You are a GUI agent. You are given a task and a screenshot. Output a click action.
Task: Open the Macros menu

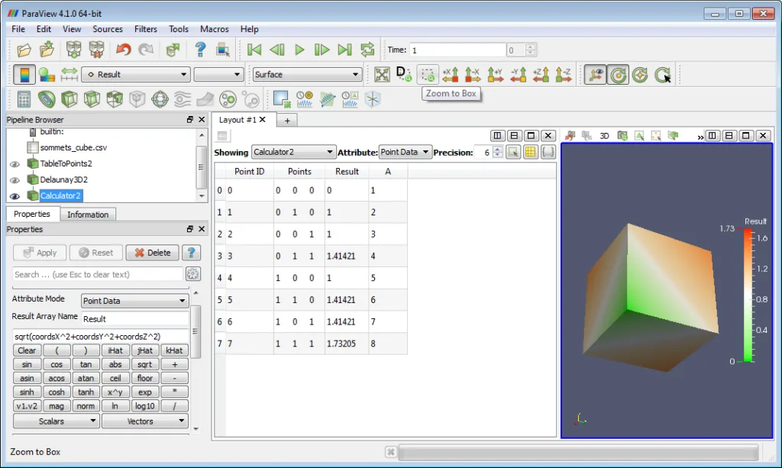[215, 29]
